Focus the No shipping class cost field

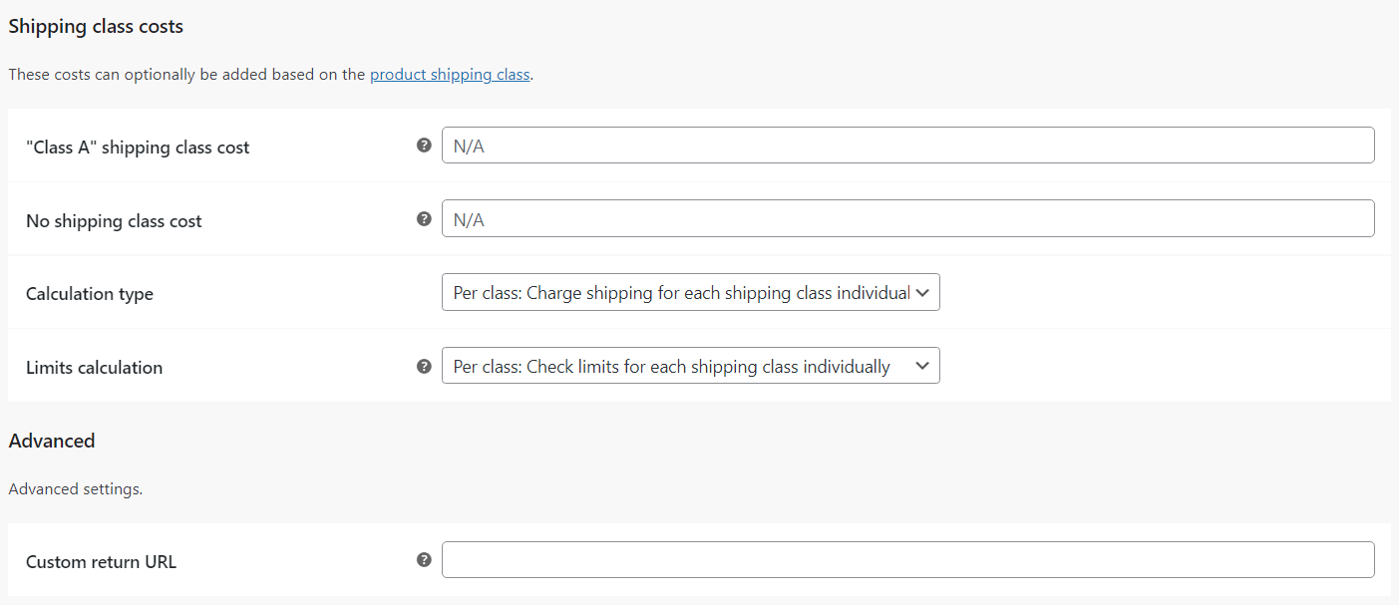[907, 219]
